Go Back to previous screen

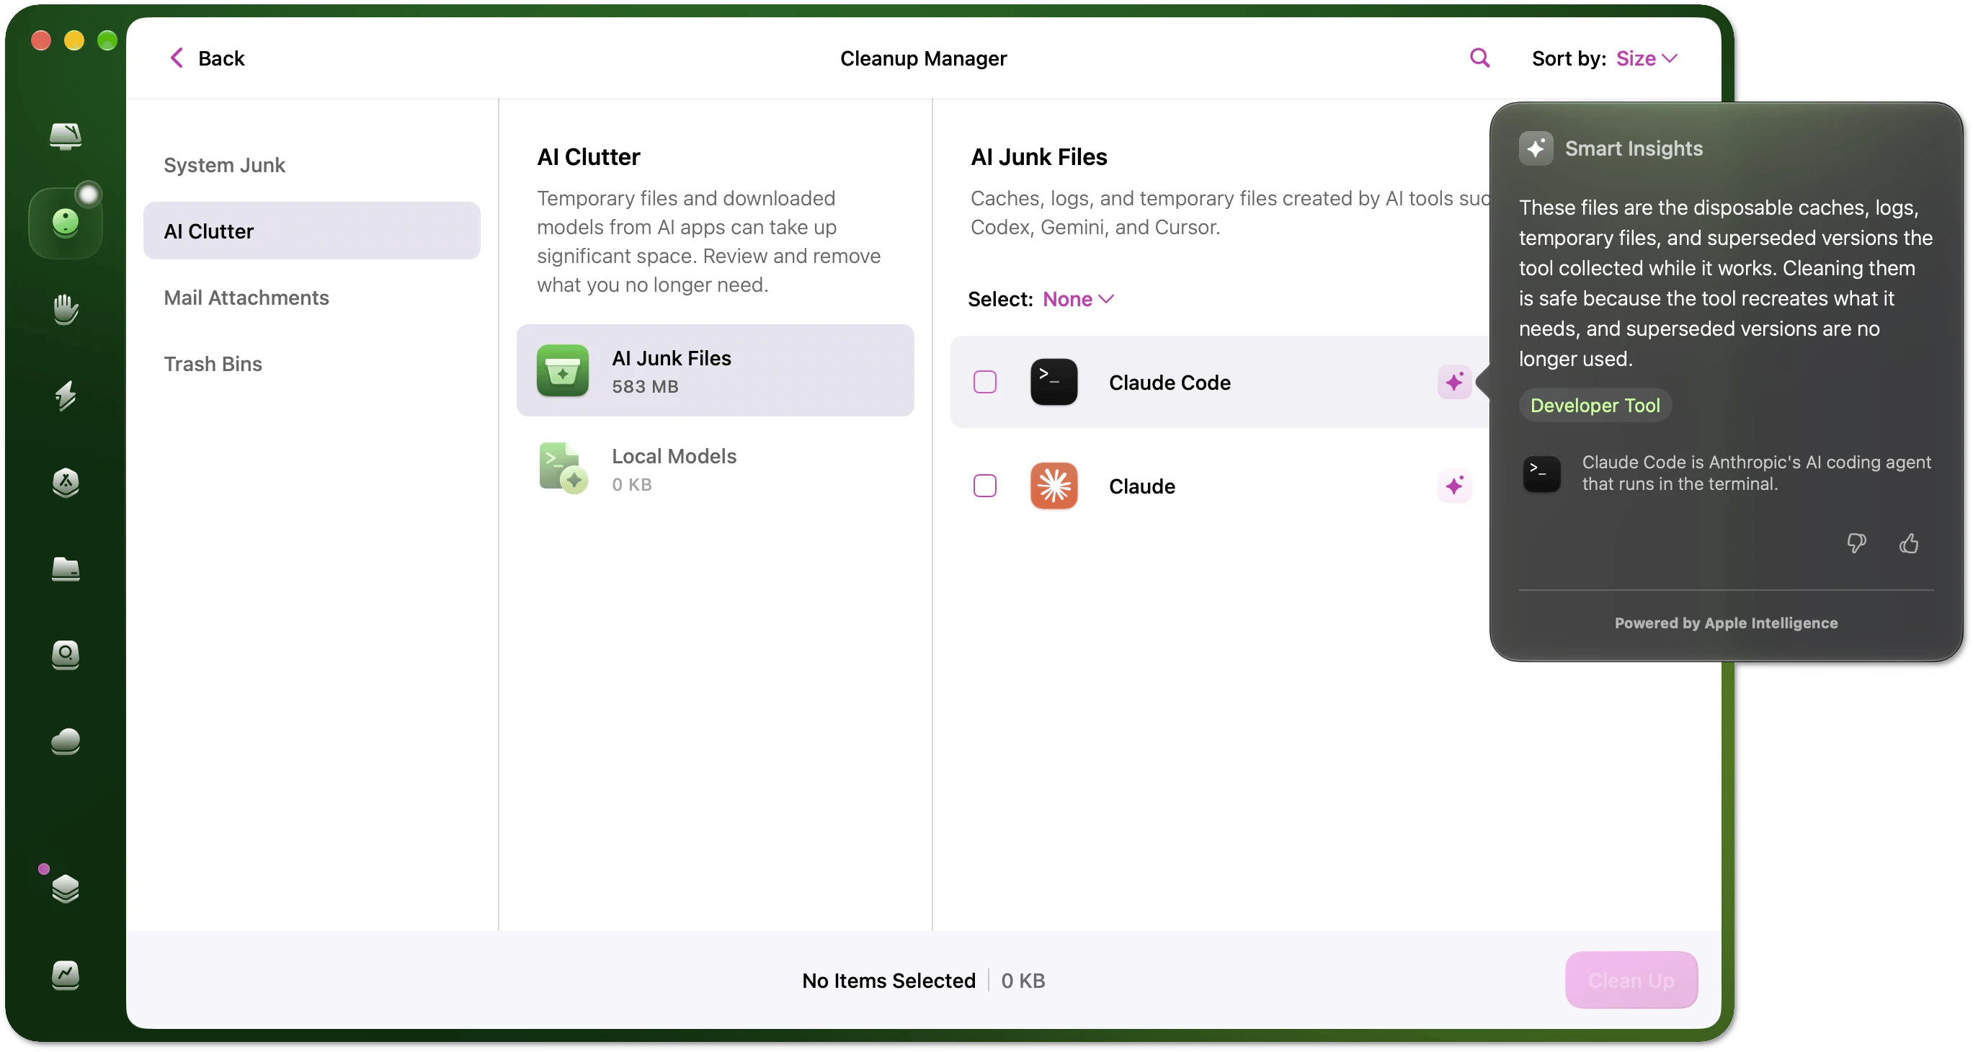pyautogui.click(x=206, y=58)
